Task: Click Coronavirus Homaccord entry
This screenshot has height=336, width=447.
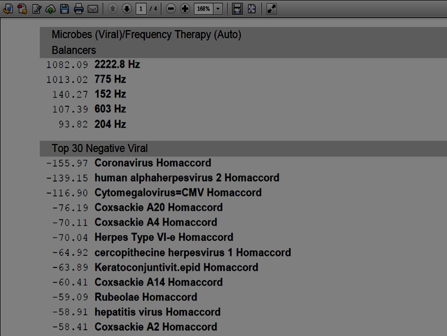Action: coord(153,163)
